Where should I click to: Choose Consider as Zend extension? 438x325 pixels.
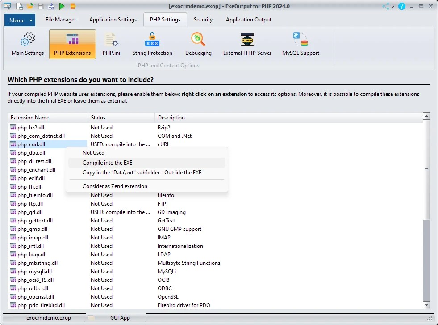[147, 186]
